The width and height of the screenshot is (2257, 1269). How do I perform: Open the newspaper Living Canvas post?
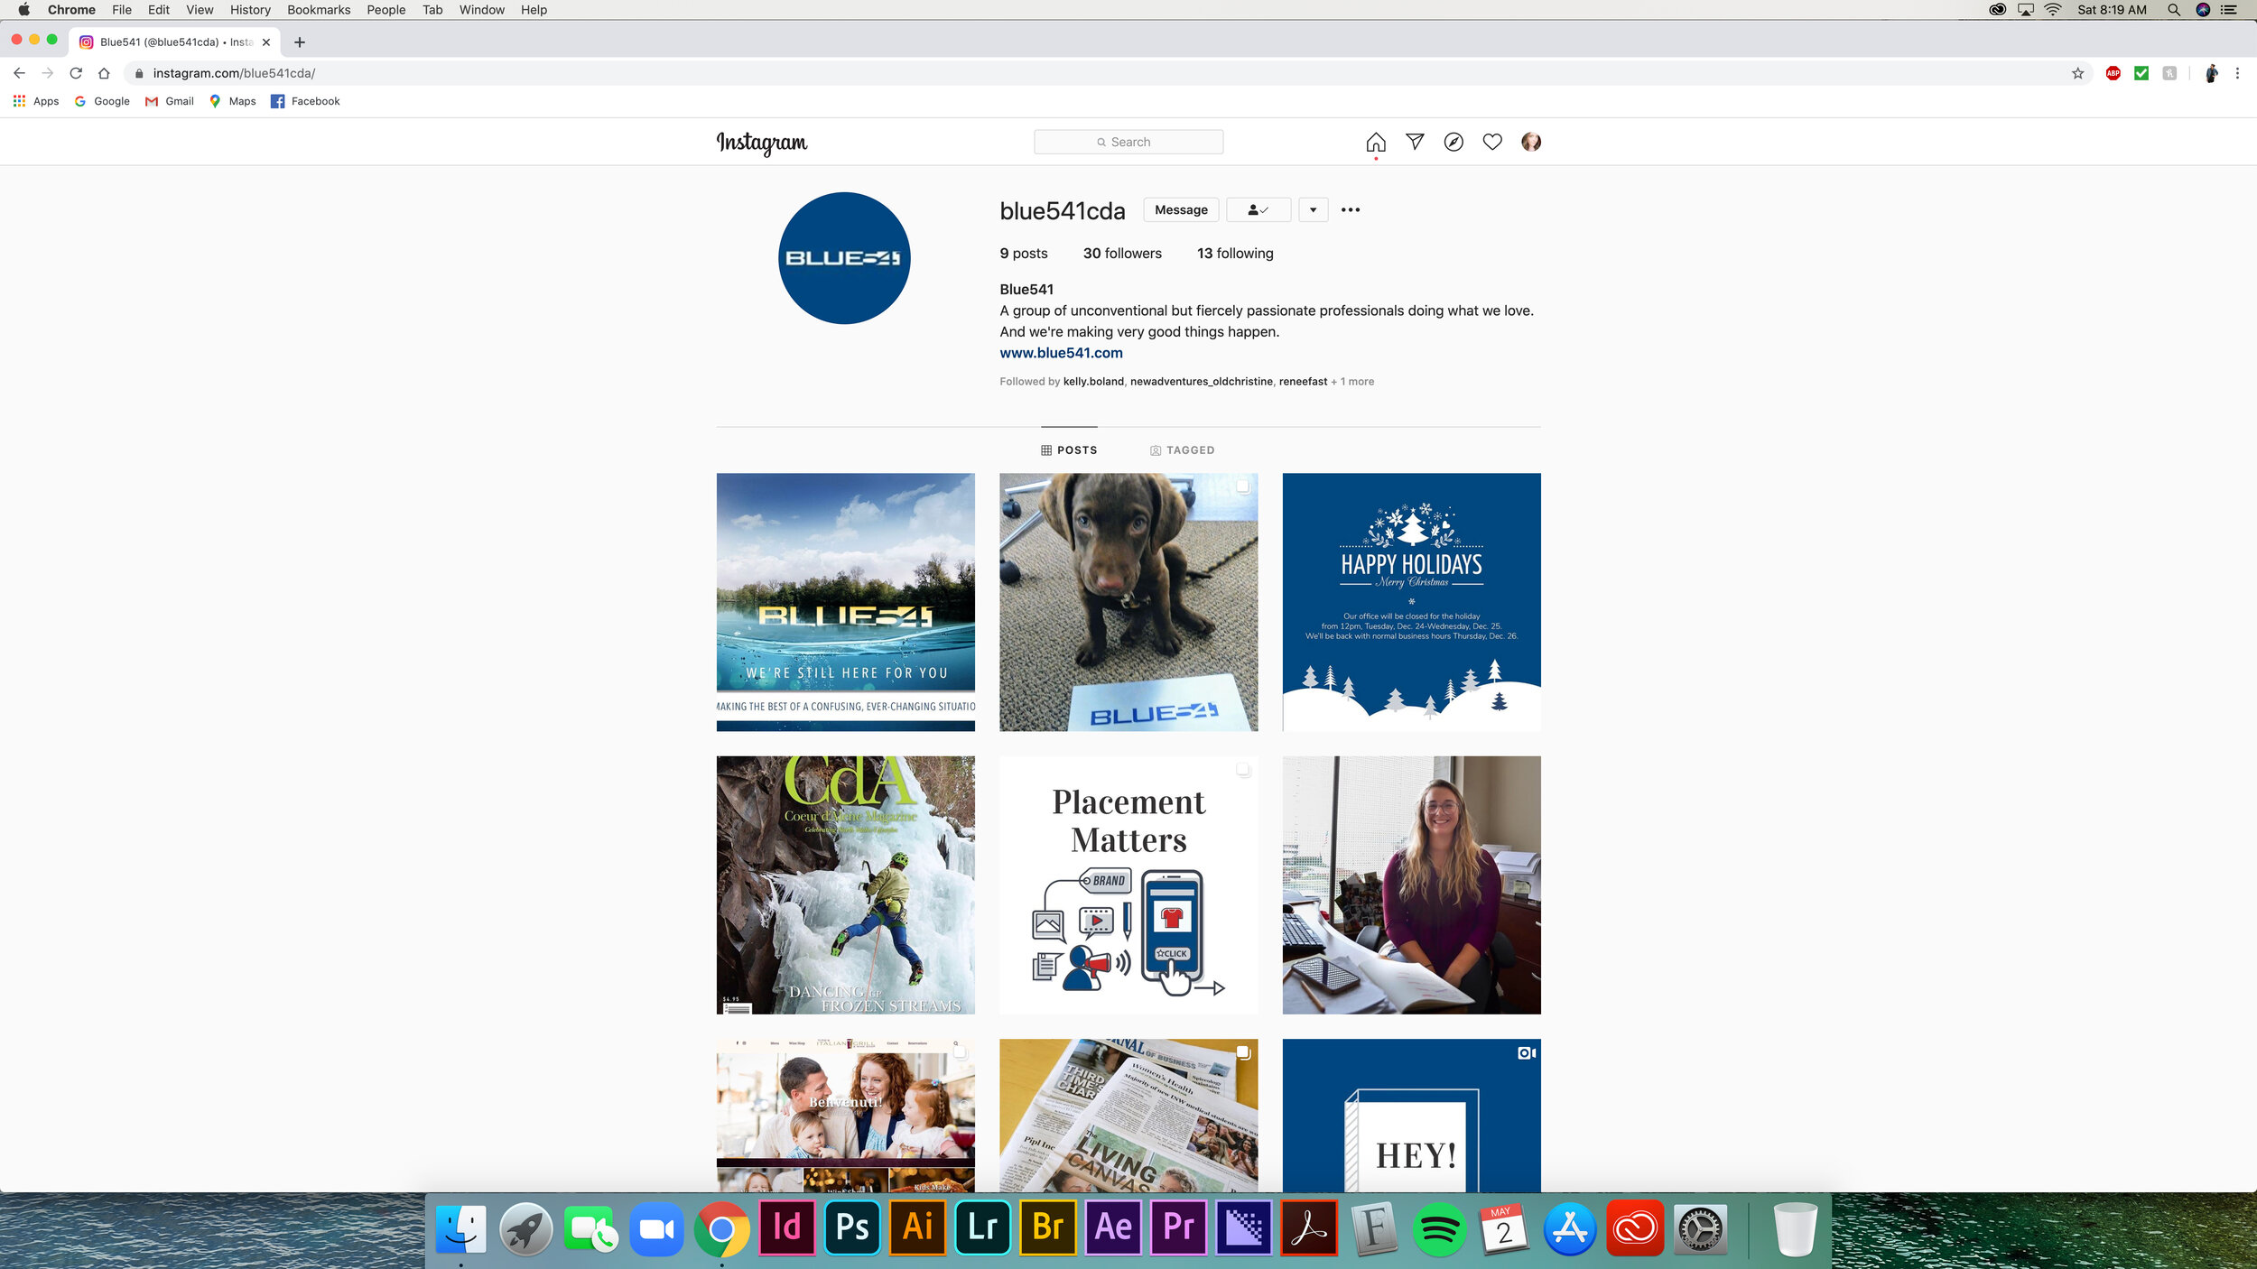(x=1128, y=1116)
